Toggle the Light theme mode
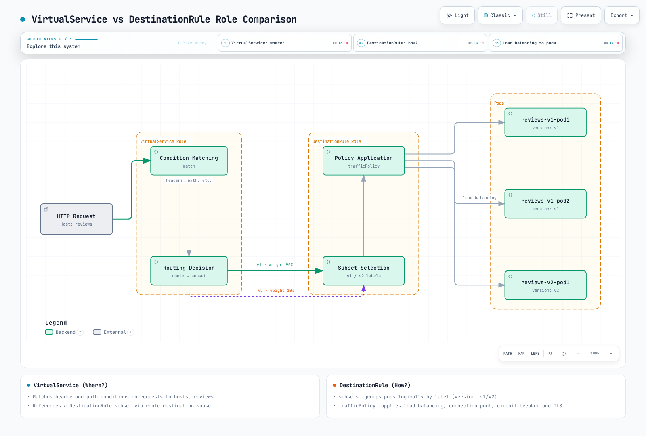Viewport: 646px width, 436px height. pos(457,15)
